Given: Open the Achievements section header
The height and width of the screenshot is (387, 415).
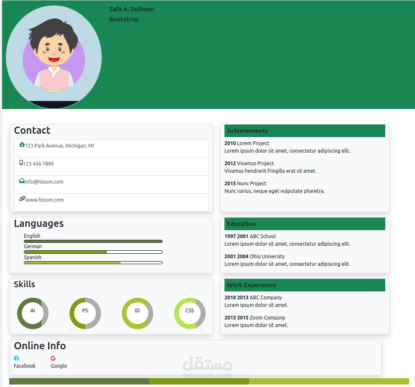Looking at the screenshot, I should click(305, 130).
